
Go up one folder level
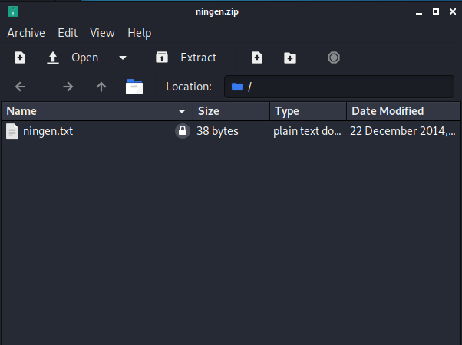pyautogui.click(x=101, y=87)
